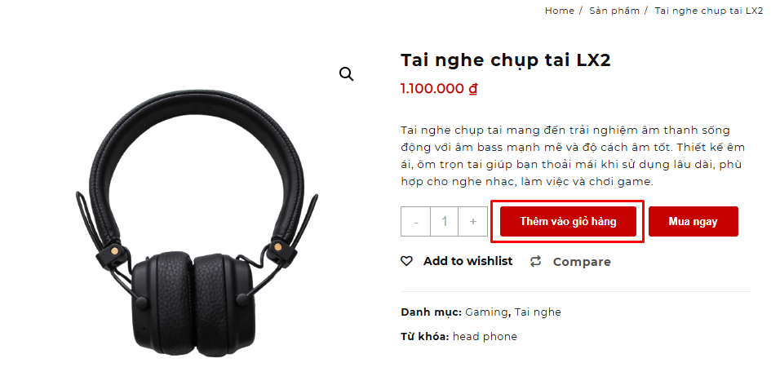
Task: Click the Mua ngay button
Action: 693,221
